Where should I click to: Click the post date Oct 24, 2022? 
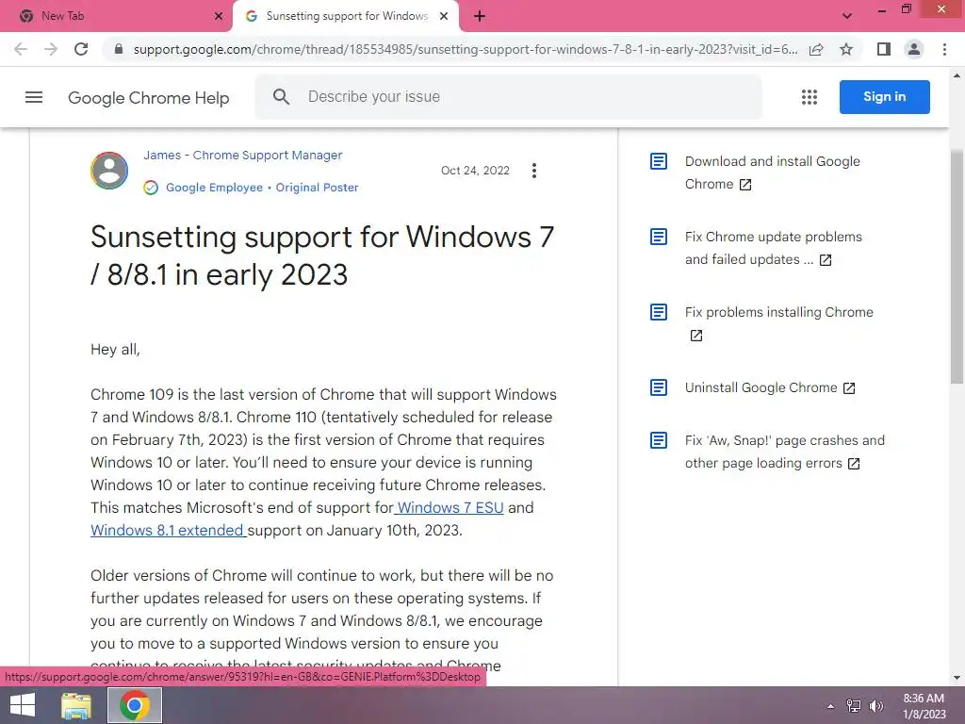pos(475,171)
